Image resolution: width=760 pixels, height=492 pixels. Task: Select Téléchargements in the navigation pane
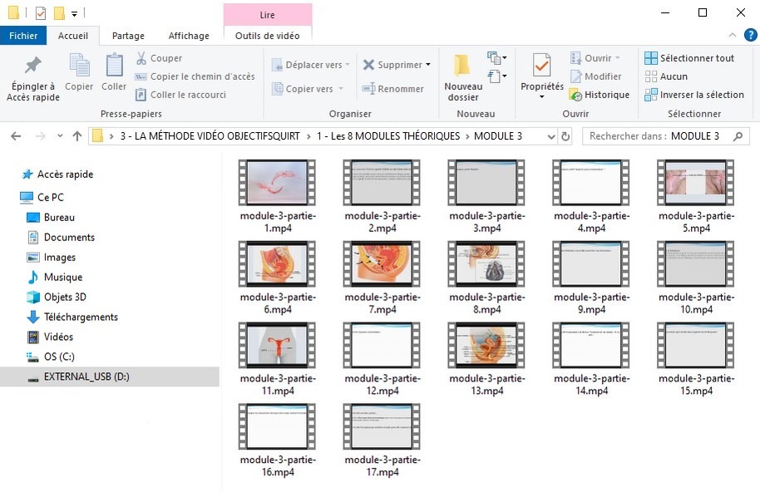81,317
